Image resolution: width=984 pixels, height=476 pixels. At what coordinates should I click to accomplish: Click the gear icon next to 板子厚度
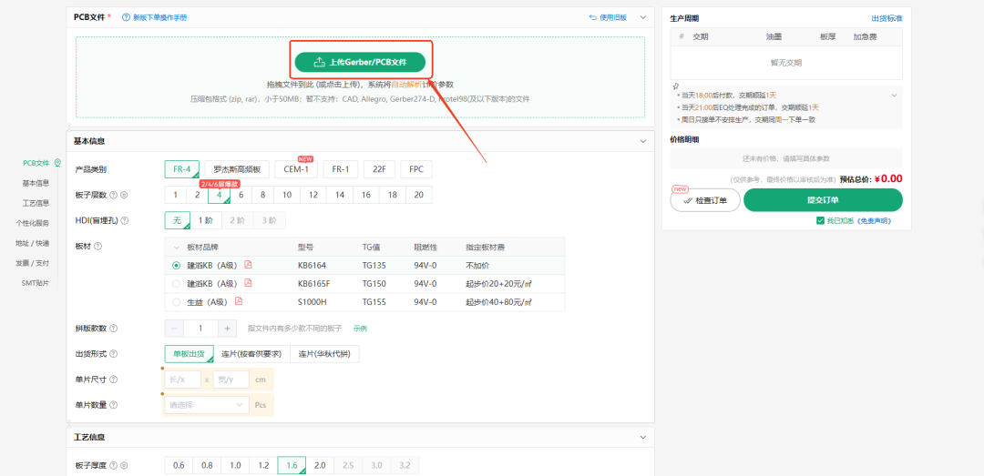coord(124,465)
